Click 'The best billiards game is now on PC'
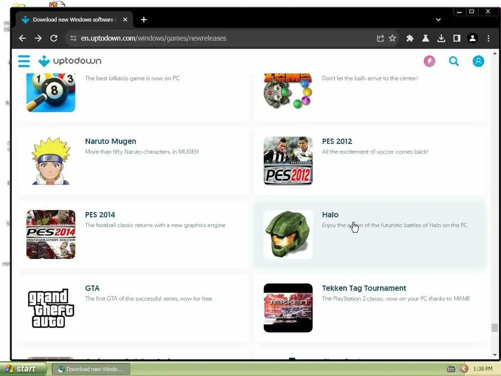This screenshot has height=376, width=501. tap(132, 78)
